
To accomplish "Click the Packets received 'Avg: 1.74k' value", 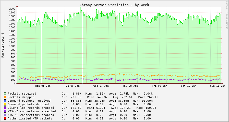I will click(119, 94).
